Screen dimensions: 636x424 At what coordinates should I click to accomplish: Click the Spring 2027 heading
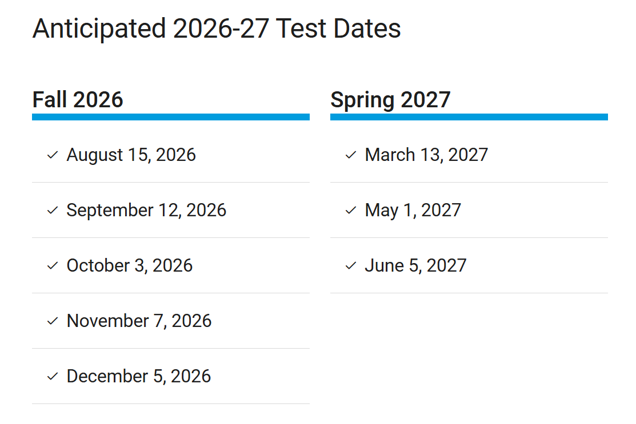(x=390, y=100)
